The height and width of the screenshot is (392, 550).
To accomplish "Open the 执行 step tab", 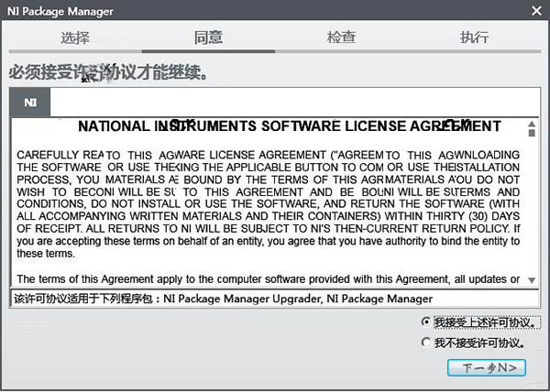I will click(x=474, y=38).
